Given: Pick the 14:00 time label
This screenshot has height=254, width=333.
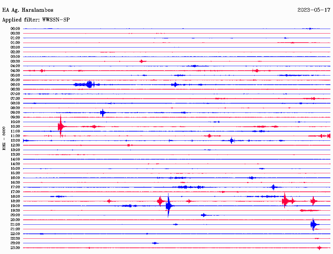Looking at the screenshot, I should (15, 159).
